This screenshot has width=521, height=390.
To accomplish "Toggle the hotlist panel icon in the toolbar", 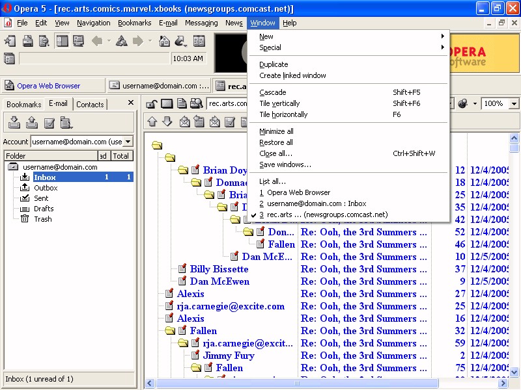I will [62, 41].
